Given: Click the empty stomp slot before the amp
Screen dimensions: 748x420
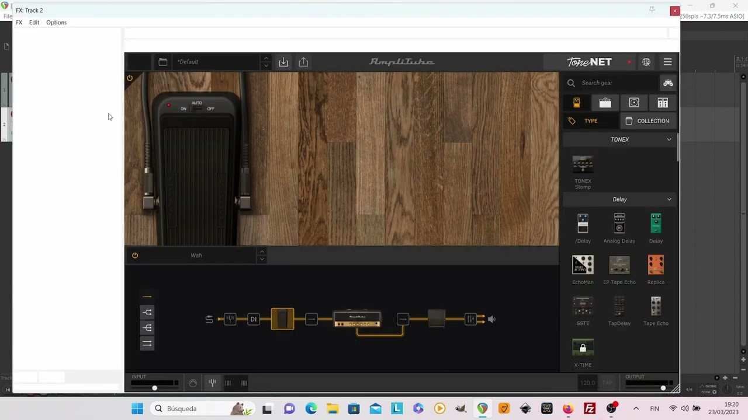Looking at the screenshot, I should point(311,319).
